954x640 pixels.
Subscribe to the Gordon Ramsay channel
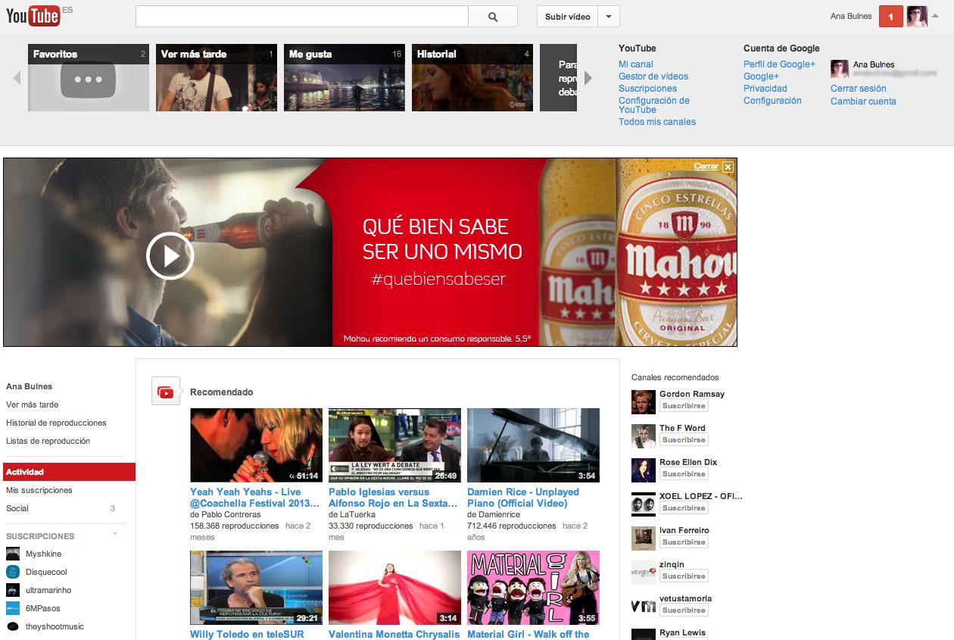(x=683, y=406)
